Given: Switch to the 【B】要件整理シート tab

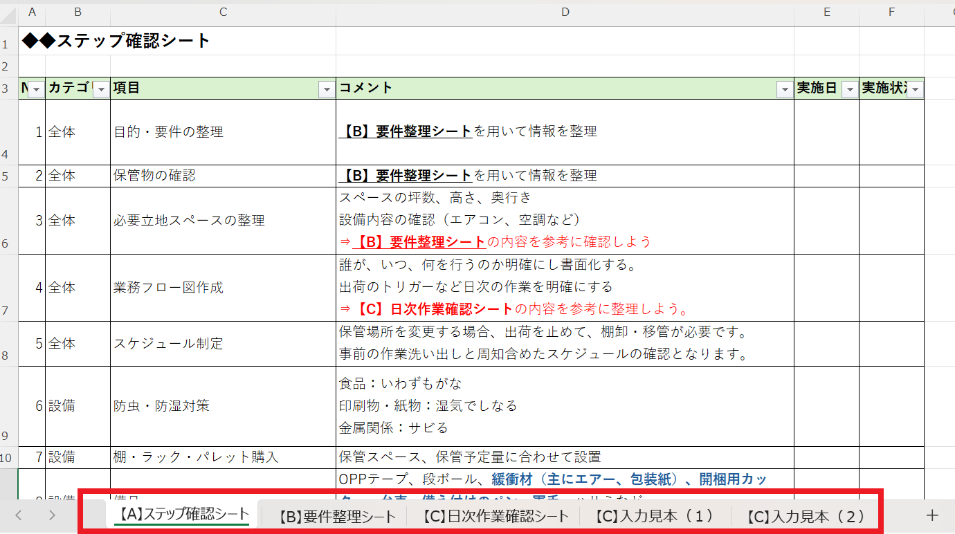Looking at the screenshot, I should [337, 516].
